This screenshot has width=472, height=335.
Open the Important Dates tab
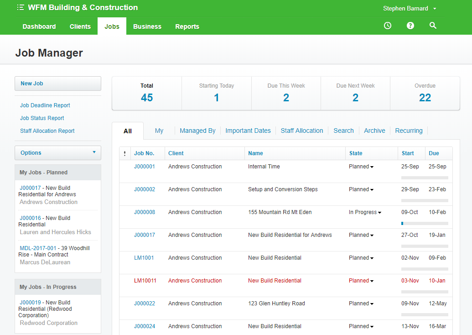pos(248,131)
